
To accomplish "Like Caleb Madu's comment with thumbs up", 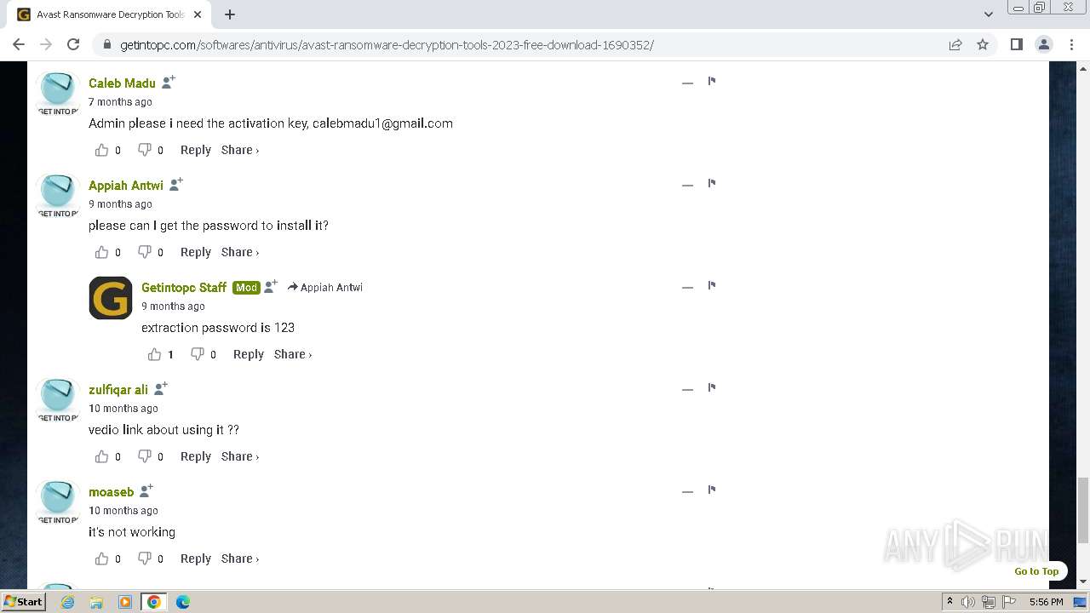I will [x=102, y=150].
